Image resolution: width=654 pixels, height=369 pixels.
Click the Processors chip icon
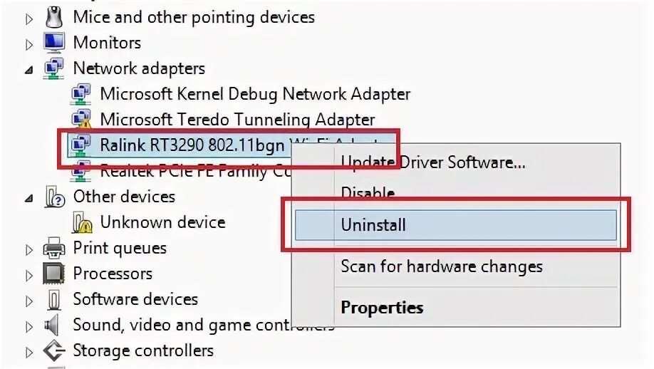point(54,274)
